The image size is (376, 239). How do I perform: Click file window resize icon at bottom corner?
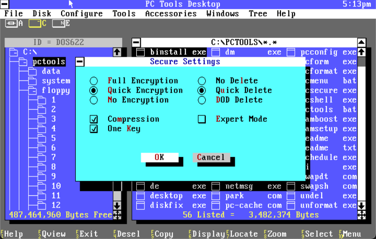point(361,215)
